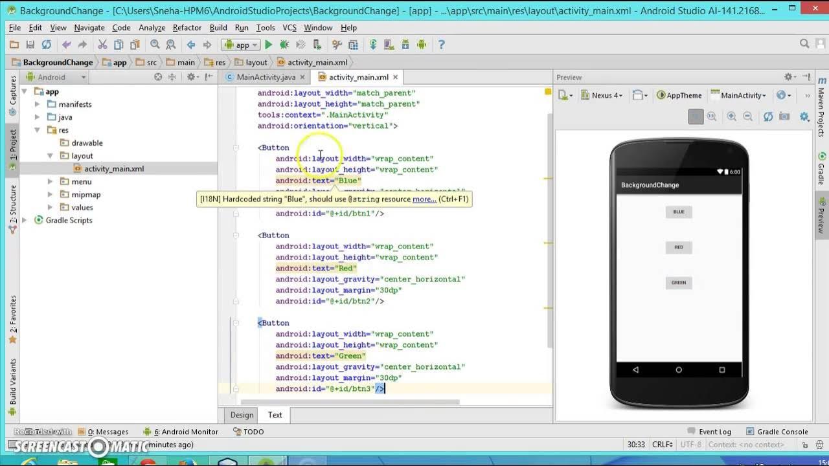
Task: Click the Find magnifier icon
Action: pos(155,45)
